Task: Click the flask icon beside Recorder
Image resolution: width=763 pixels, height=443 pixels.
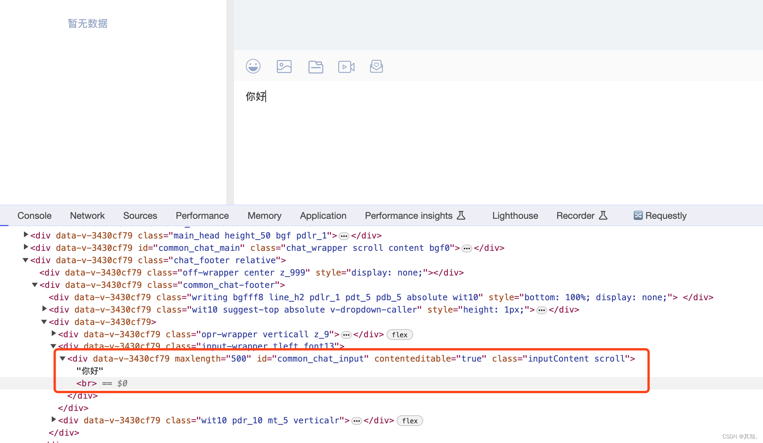Action: 603,215
